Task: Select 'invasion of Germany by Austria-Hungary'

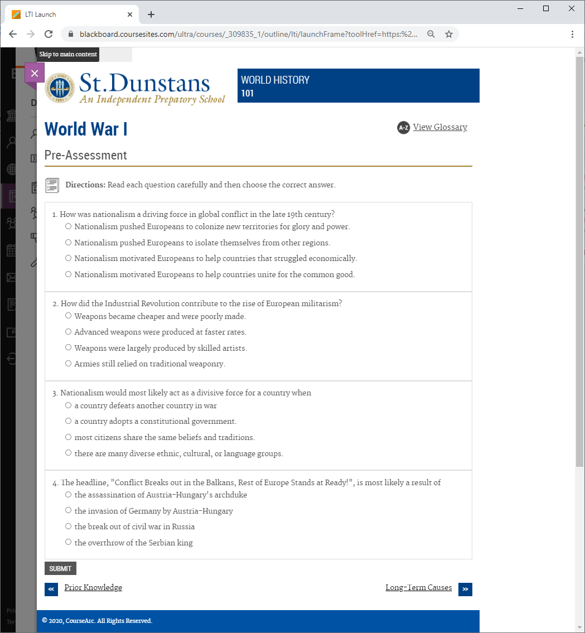Action: pyautogui.click(x=68, y=511)
